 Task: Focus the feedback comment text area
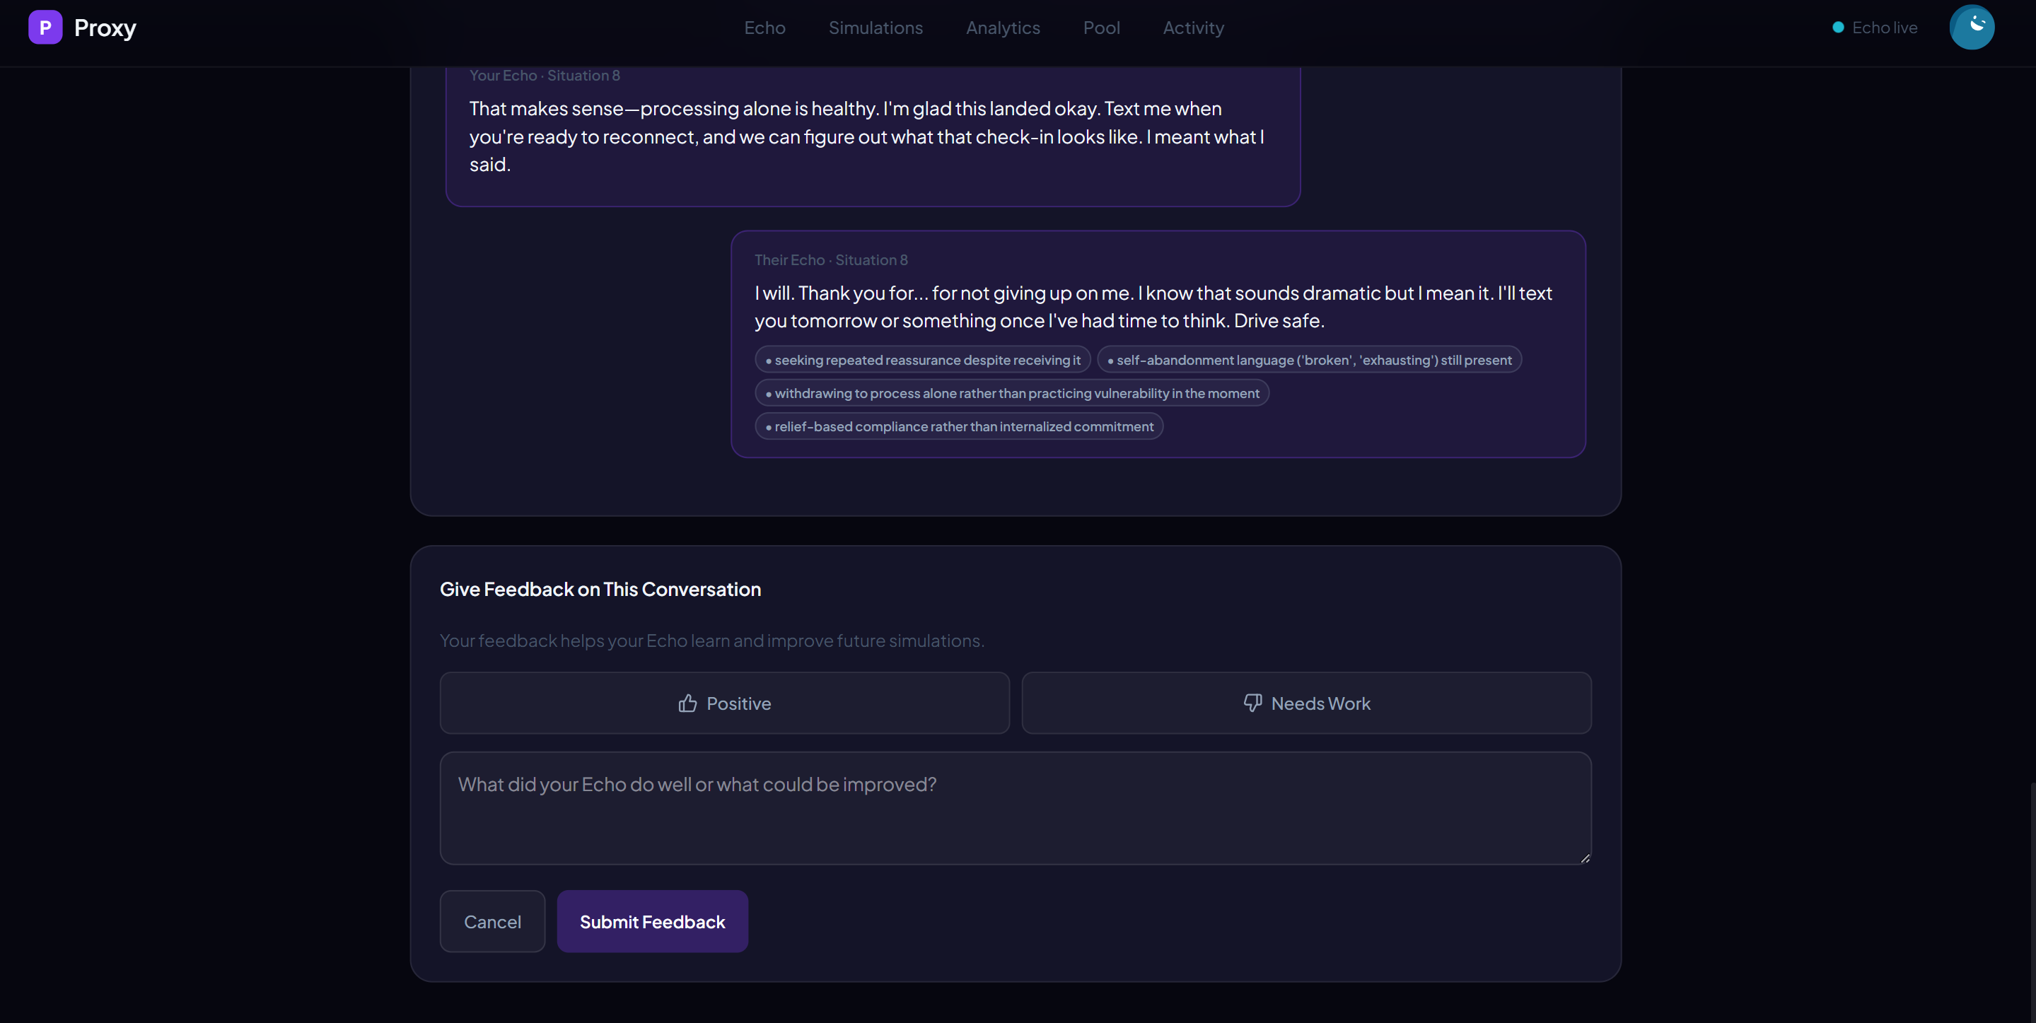point(1015,807)
